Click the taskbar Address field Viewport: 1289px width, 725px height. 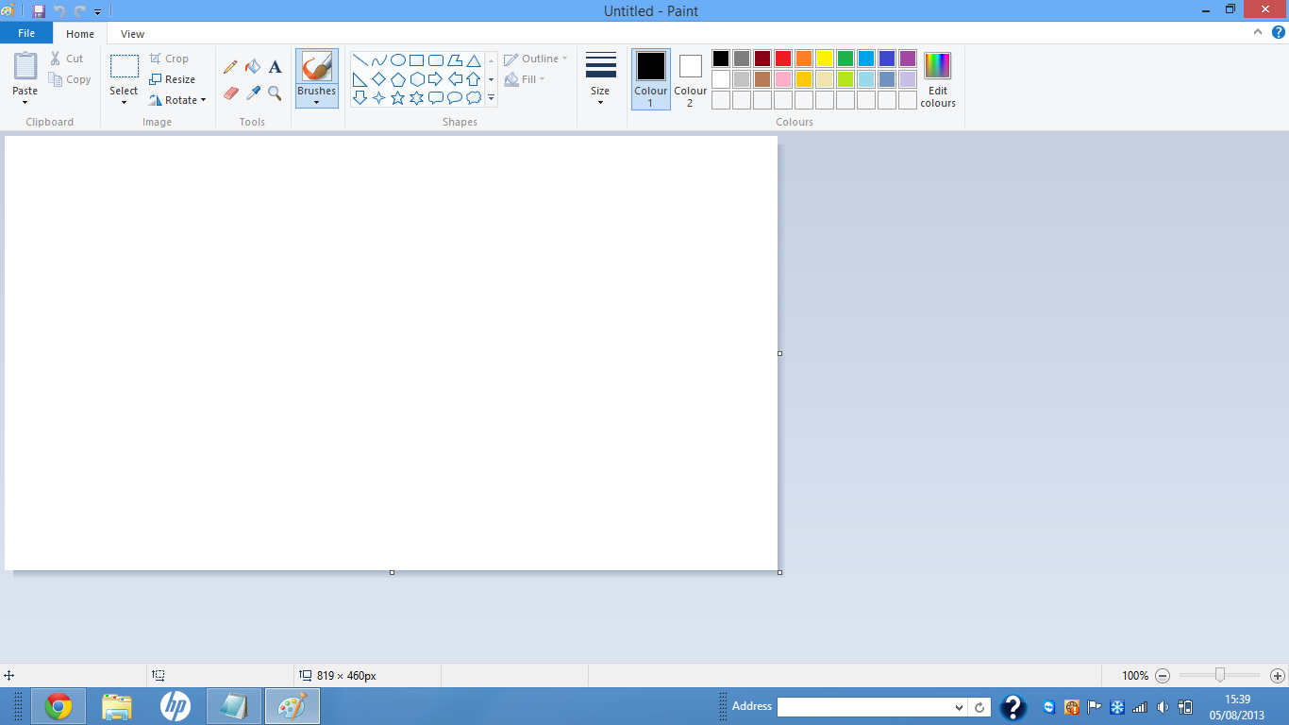(x=868, y=706)
